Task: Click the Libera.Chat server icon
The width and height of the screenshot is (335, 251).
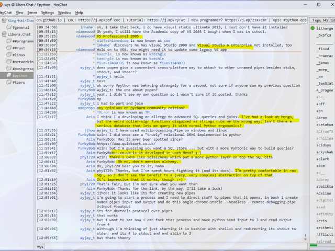Action: coord(4,34)
